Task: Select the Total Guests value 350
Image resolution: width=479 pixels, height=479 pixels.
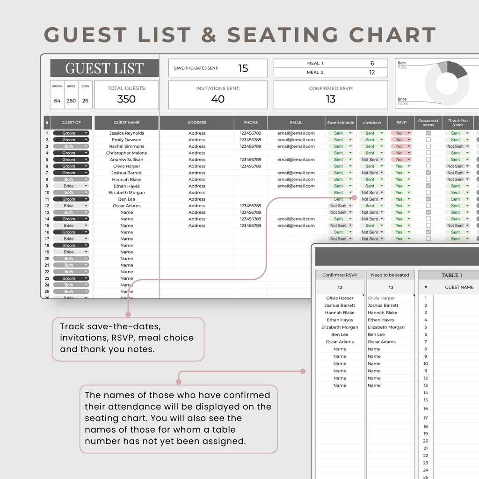Action: [126, 99]
